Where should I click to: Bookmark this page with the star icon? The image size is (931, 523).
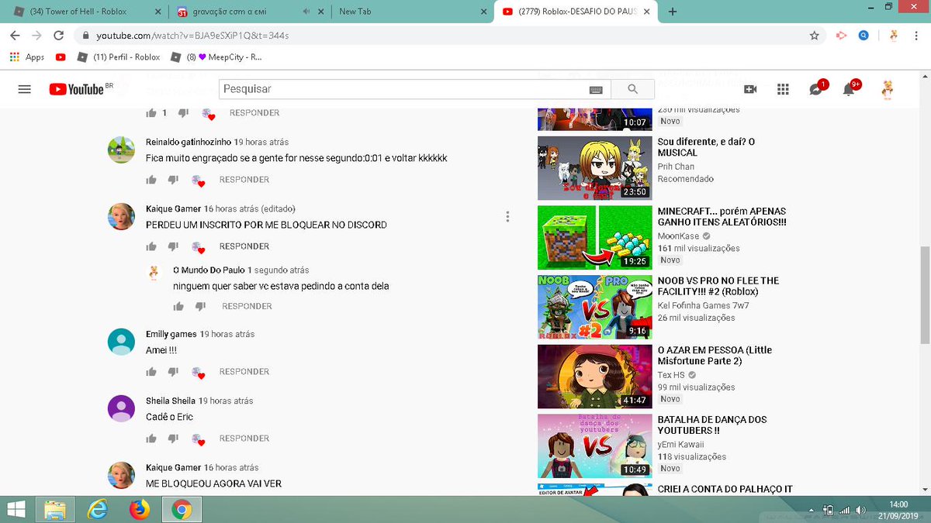(x=814, y=36)
